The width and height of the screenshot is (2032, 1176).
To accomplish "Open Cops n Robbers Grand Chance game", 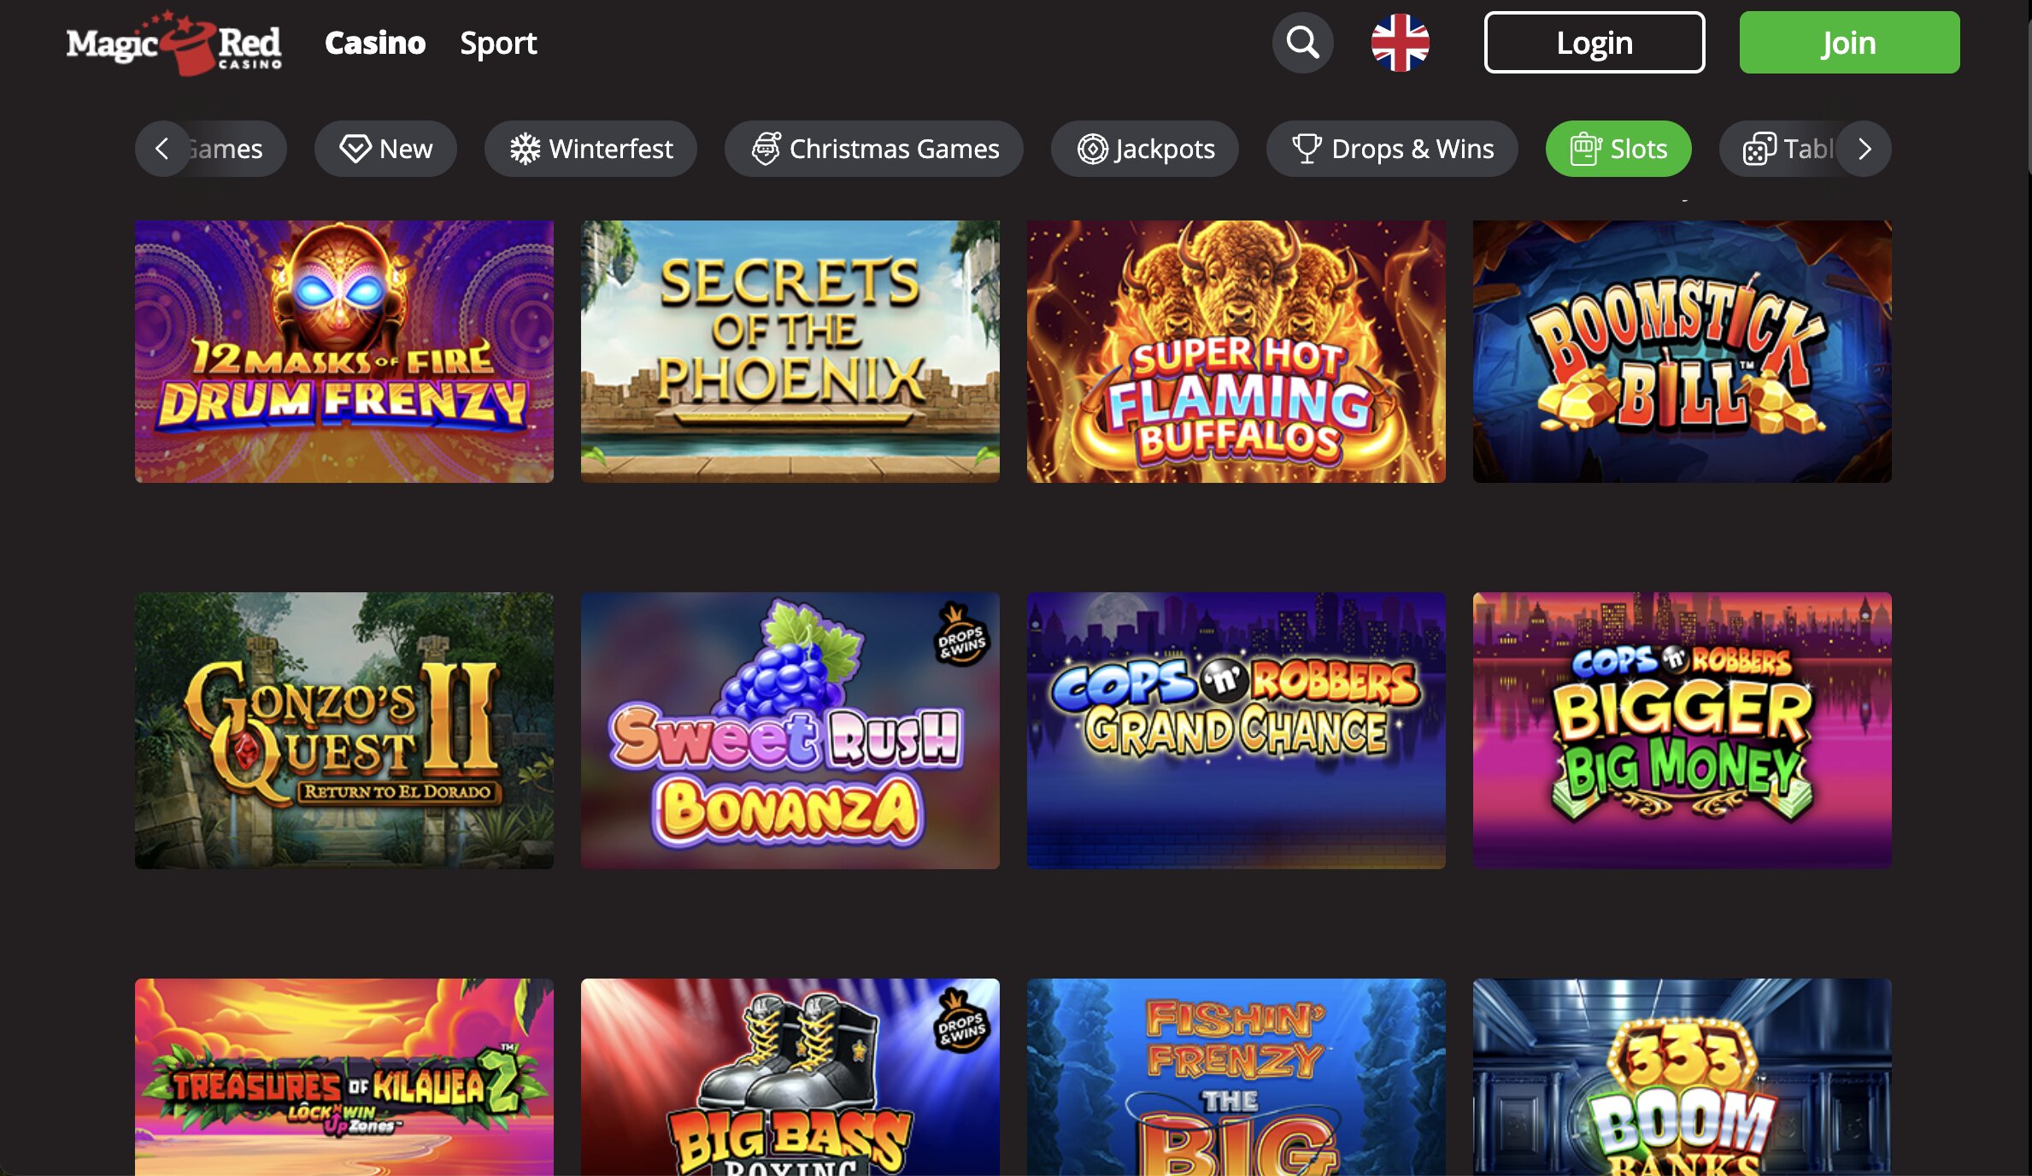I will click(1236, 731).
